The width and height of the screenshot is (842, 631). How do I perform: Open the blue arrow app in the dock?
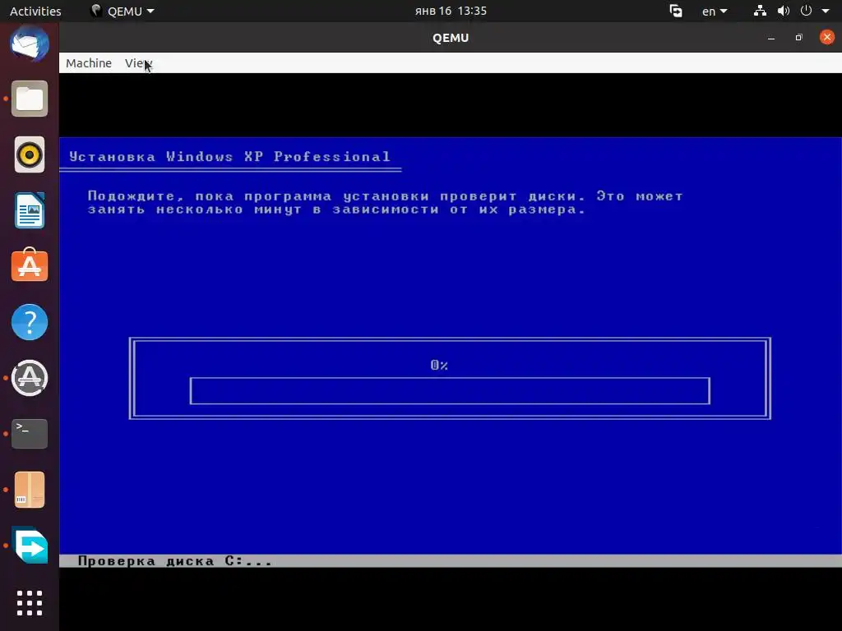pos(30,546)
